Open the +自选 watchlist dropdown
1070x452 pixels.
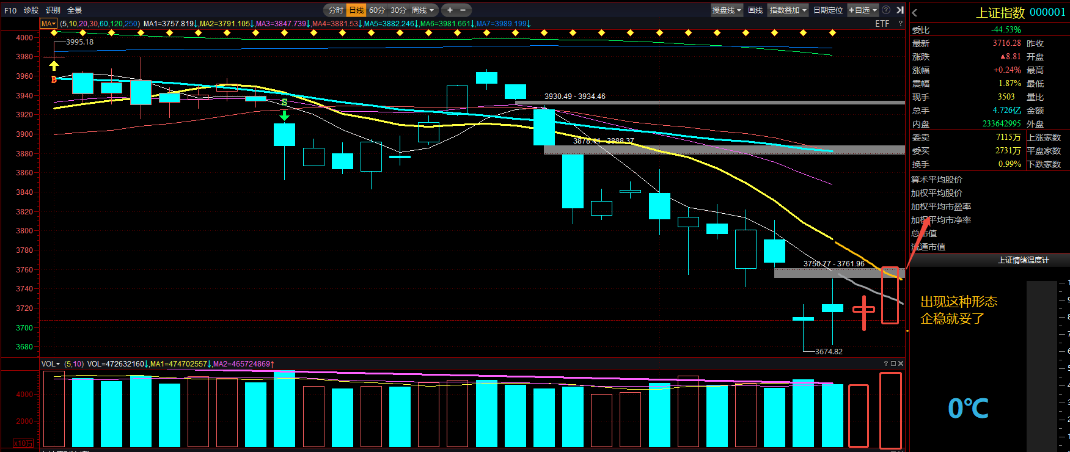(862, 10)
